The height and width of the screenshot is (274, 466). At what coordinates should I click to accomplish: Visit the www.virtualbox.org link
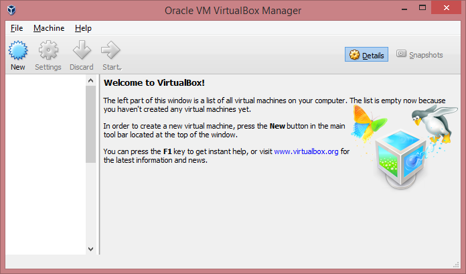click(306, 151)
